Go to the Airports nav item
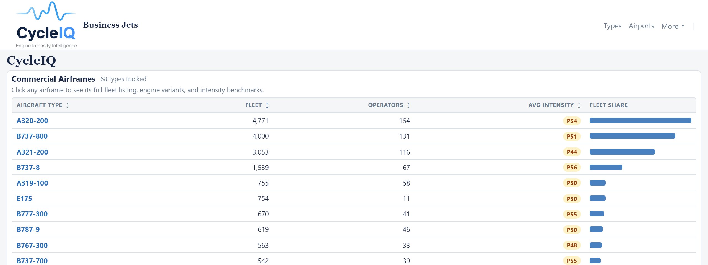The height and width of the screenshot is (265, 708). pyautogui.click(x=641, y=26)
